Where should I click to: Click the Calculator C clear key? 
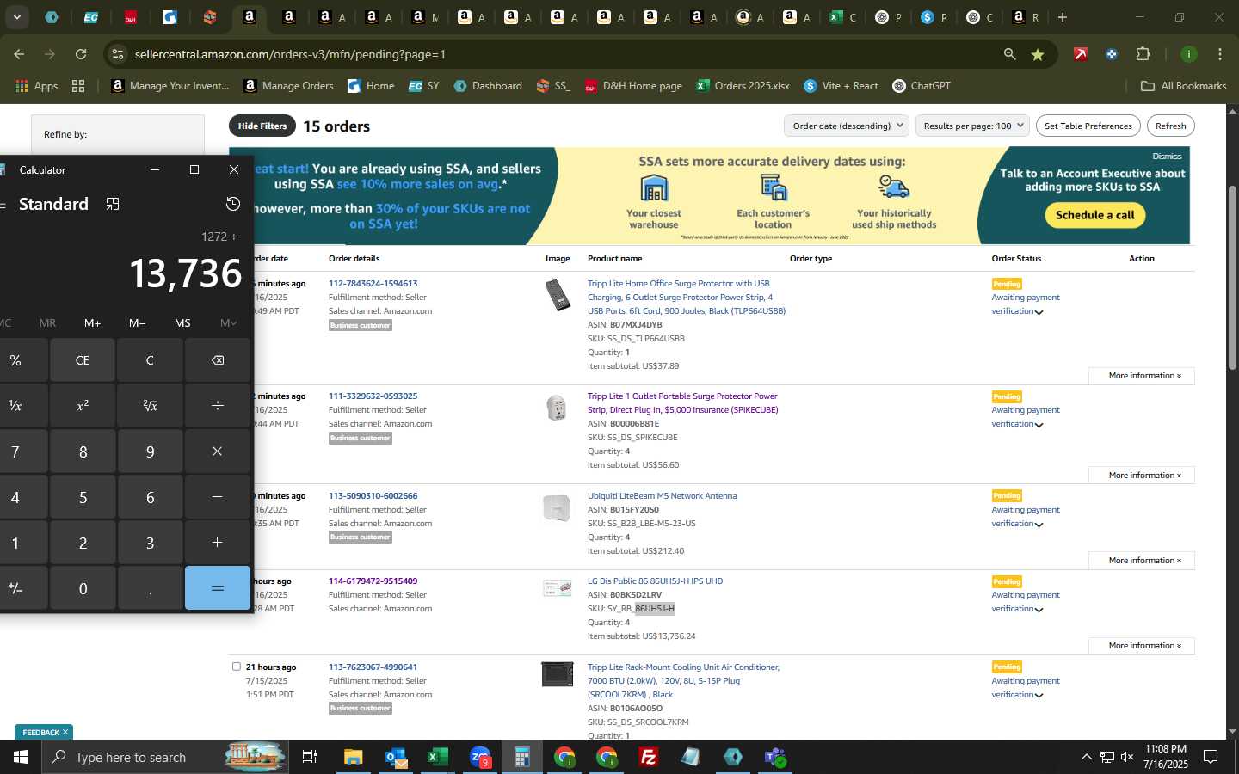point(150,360)
